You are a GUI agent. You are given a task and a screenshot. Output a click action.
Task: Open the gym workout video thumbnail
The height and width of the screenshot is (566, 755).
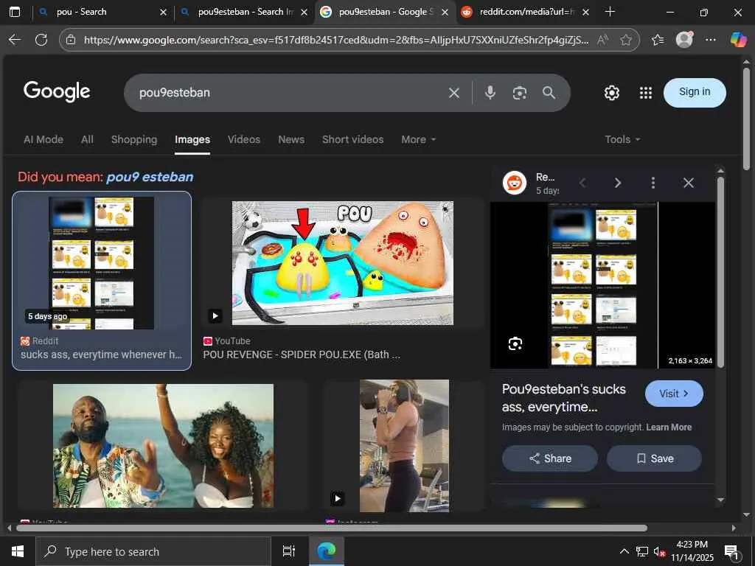point(404,446)
